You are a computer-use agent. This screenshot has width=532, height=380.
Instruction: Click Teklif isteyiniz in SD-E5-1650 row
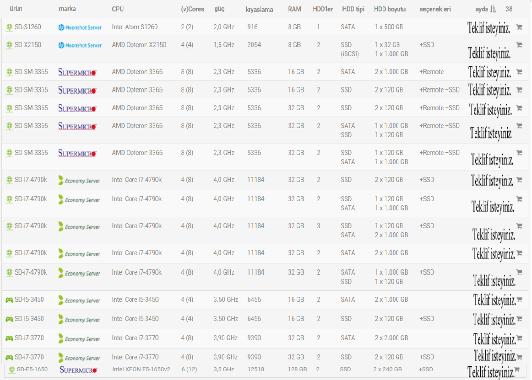coord(491,372)
